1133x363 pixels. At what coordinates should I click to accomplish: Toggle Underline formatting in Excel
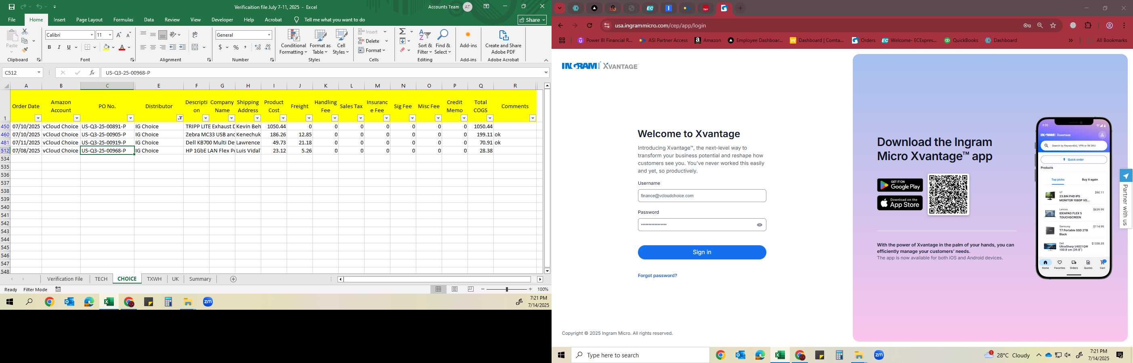coord(69,48)
